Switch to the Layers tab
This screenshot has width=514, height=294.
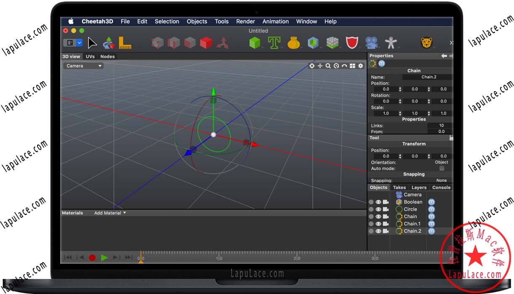pyautogui.click(x=419, y=187)
